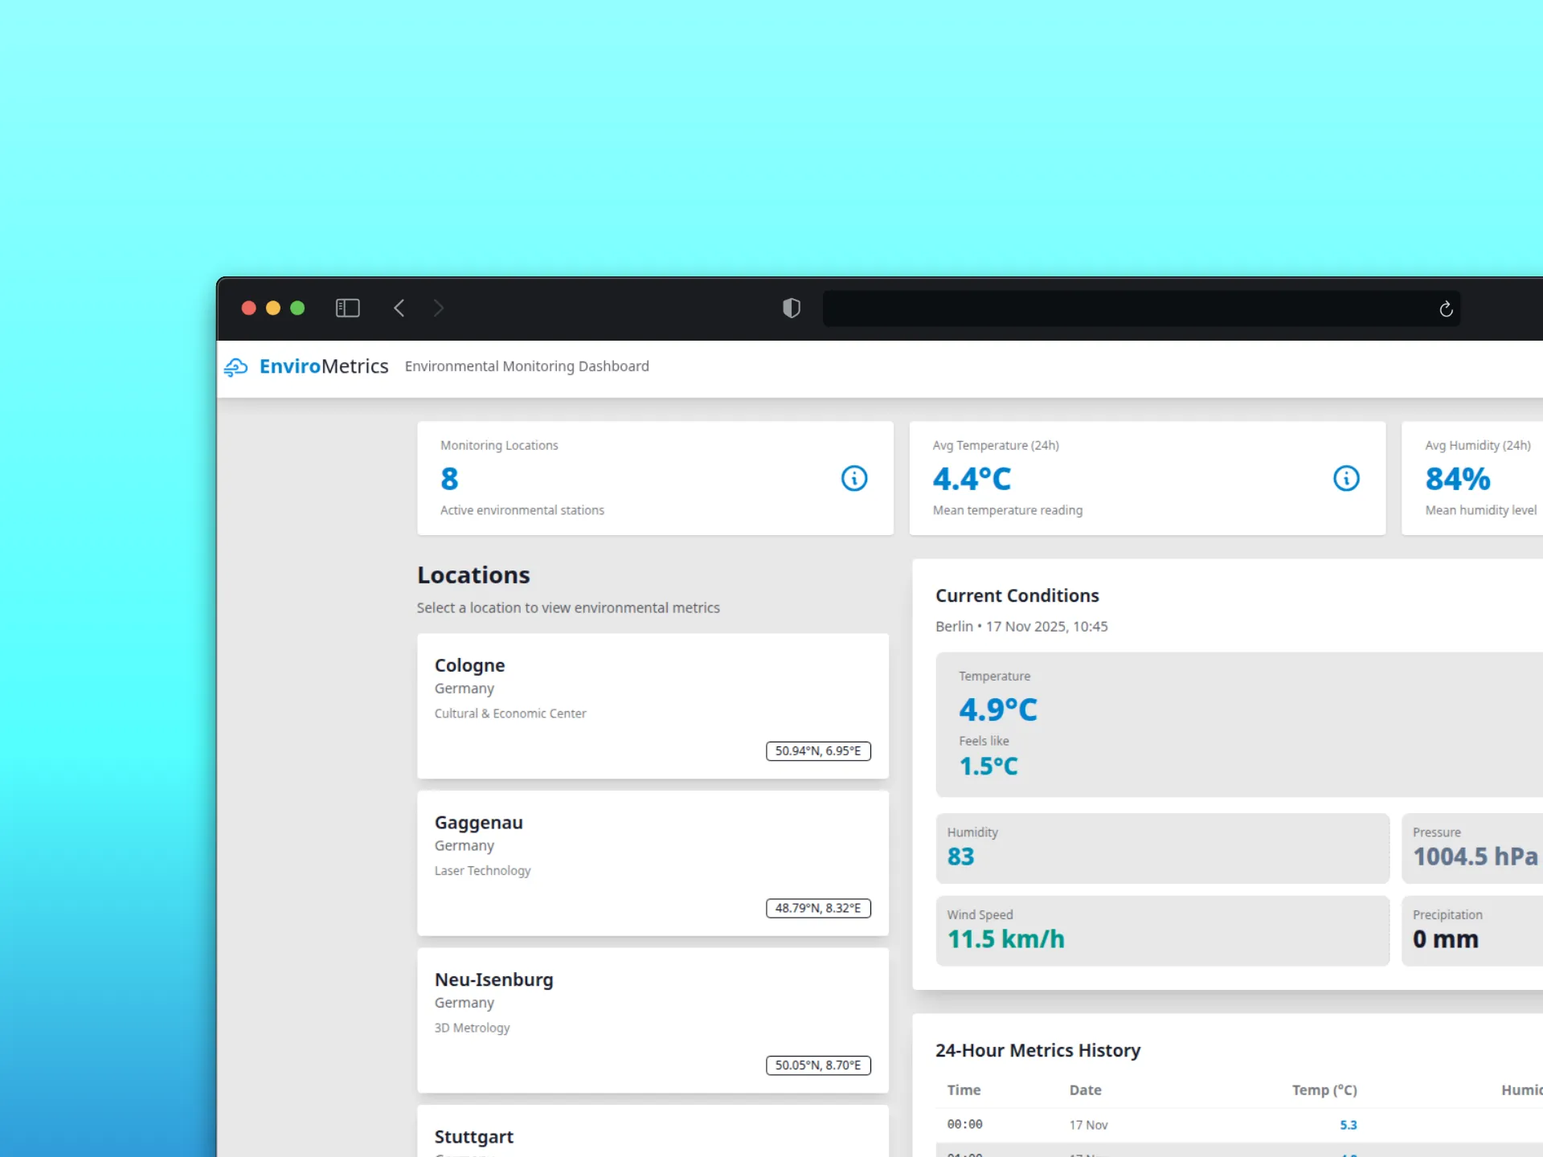Open the Stuttgart location card

[x=653, y=1137]
